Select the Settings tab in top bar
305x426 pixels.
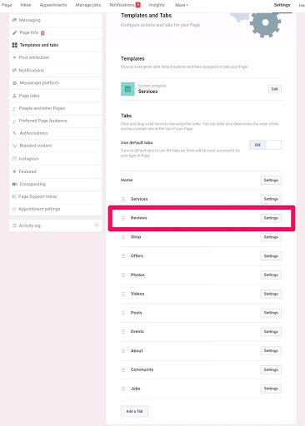[282, 5]
